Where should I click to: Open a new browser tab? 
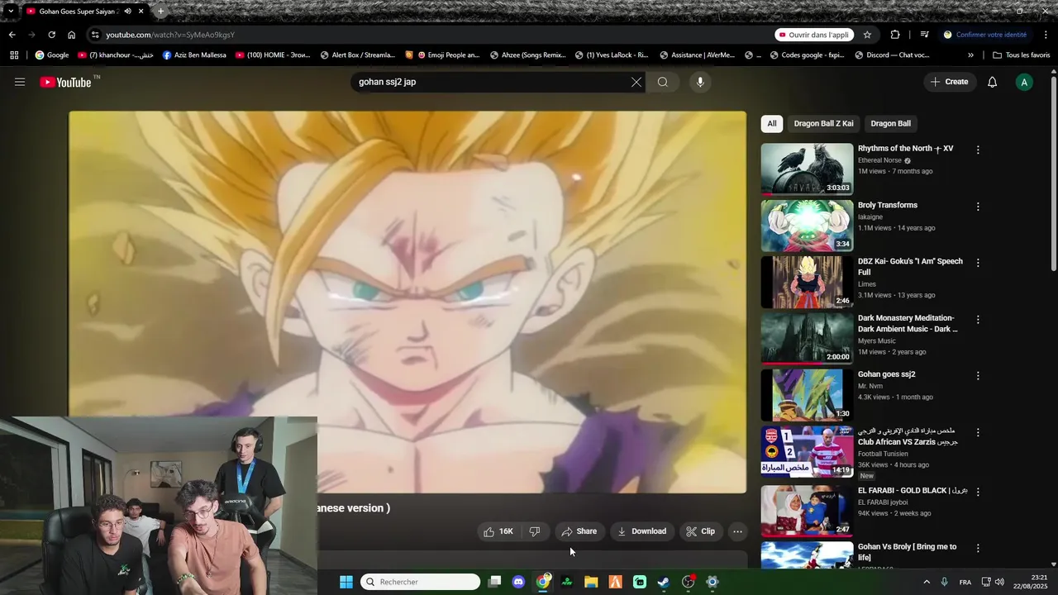tap(160, 12)
